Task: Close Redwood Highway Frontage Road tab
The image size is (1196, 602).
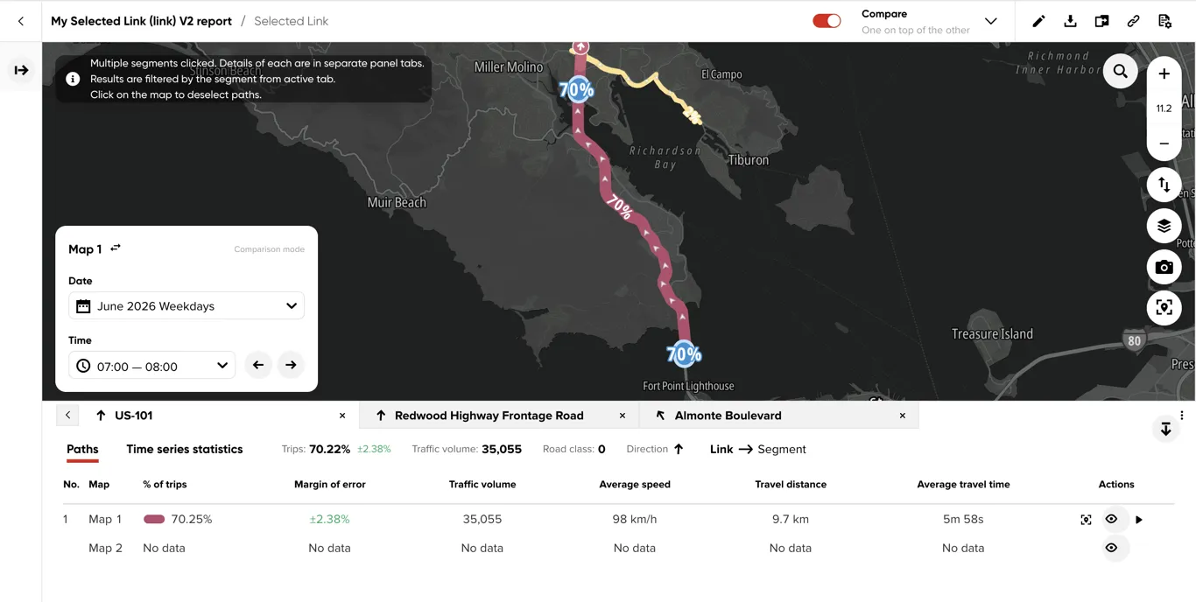Action: 623,416
